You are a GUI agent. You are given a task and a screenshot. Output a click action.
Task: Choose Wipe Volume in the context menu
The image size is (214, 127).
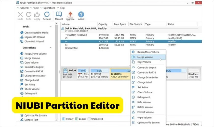coord(148,118)
